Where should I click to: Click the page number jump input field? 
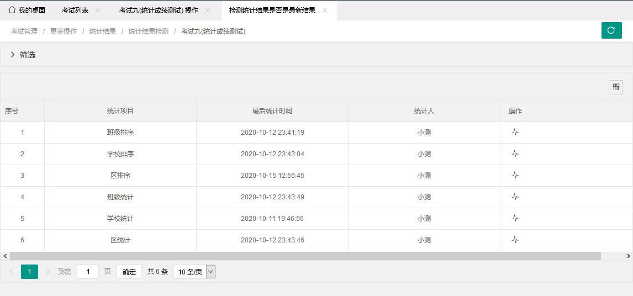[88, 272]
